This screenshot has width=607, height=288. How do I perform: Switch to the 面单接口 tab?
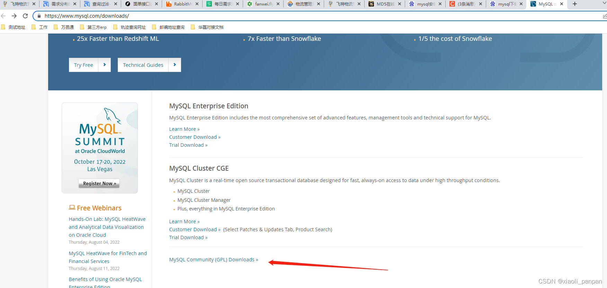[141, 4]
